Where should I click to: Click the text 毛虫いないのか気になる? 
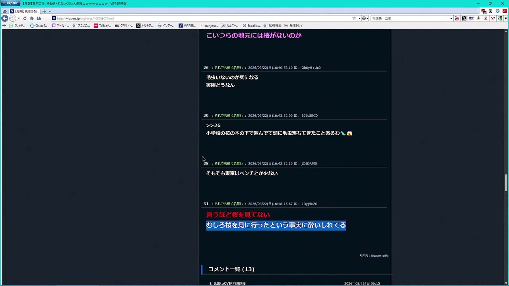pyautogui.click(x=232, y=77)
